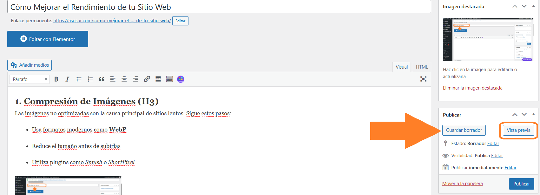Viewport: 540px width, 195px height.
Task: Click the insert link icon
Action: pyautogui.click(x=147, y=79)
